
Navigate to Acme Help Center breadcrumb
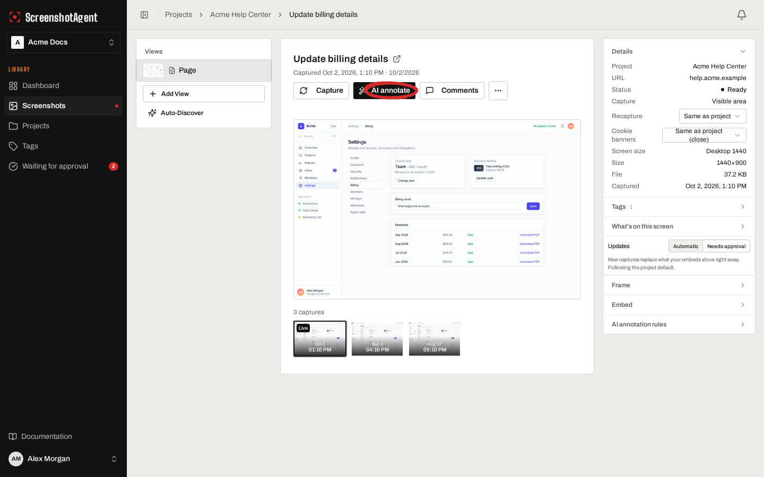(240, 15)
